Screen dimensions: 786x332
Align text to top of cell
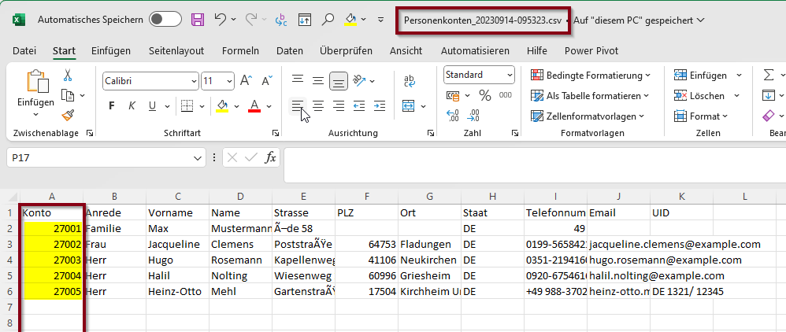pos(298,79)
